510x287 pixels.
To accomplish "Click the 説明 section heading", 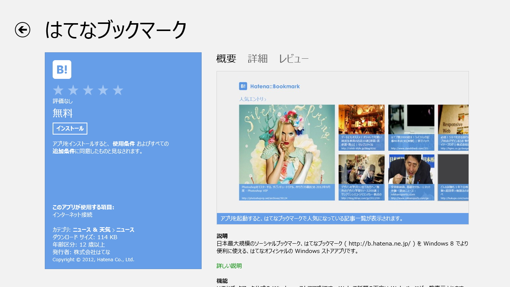I will point(222,236).
